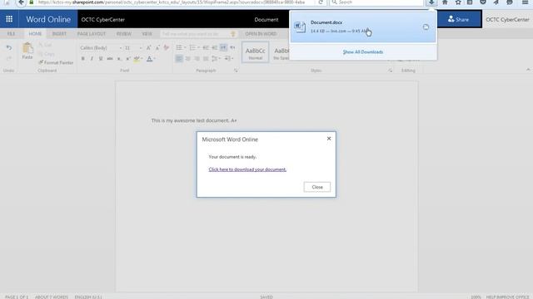Switch to the REVIEW tab

(124, 34)
